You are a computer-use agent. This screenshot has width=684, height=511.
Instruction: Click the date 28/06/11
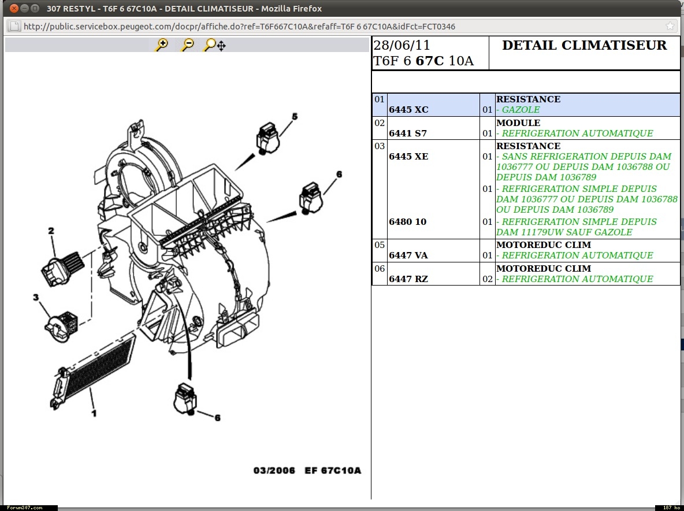[x=402, y=46]
